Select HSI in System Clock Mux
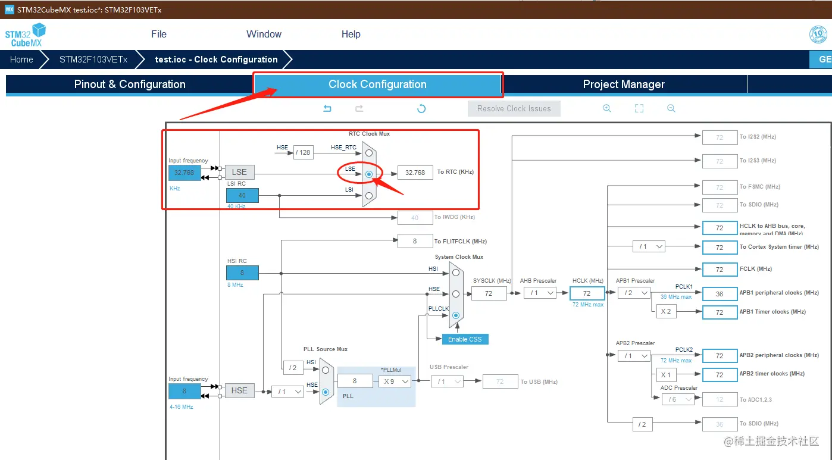The image size is (832, 460). pyautogui.click(x=456, y=272)
